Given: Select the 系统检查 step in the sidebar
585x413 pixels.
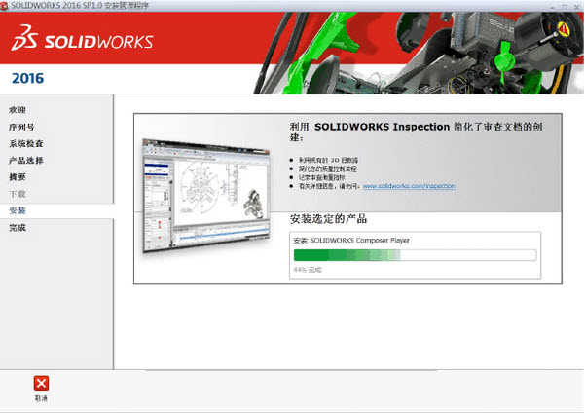Looking at the screenshot, I should 26,143.
